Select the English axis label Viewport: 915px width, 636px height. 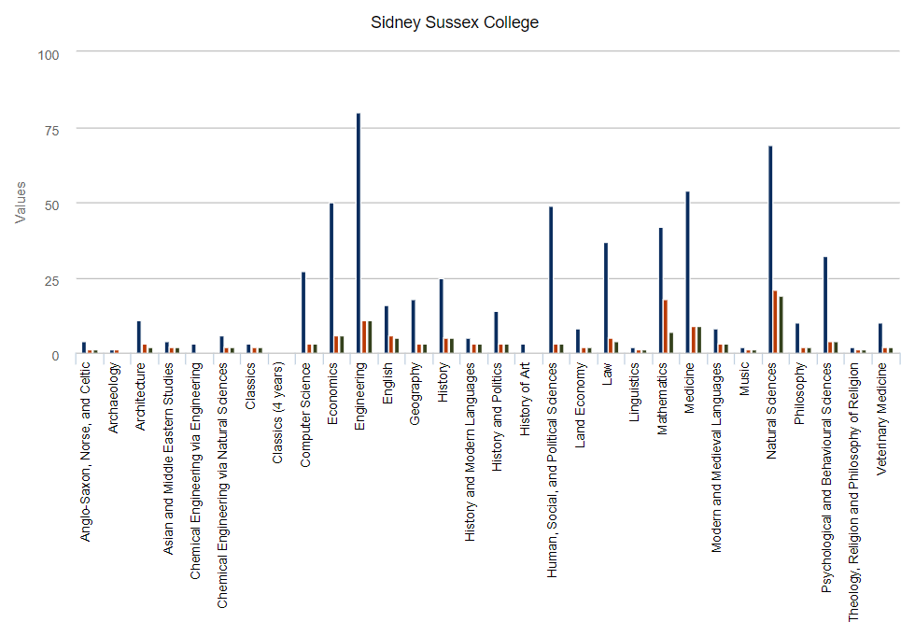pyautogui.click(x=387, y=383)
